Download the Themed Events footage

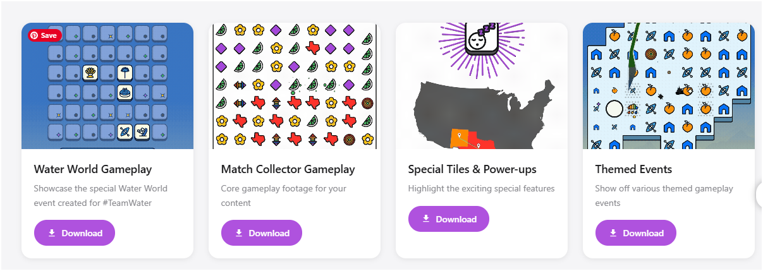point(636,233)
